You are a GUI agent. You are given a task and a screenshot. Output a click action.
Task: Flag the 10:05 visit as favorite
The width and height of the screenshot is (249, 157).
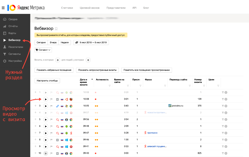coord(51,106)
